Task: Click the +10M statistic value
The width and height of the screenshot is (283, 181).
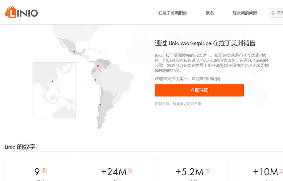Action: coord(265,172)
